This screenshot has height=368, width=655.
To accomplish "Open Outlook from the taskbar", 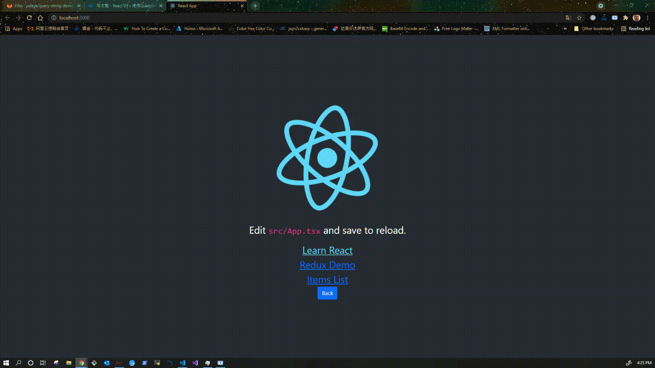I will click(x=107, y=363).
